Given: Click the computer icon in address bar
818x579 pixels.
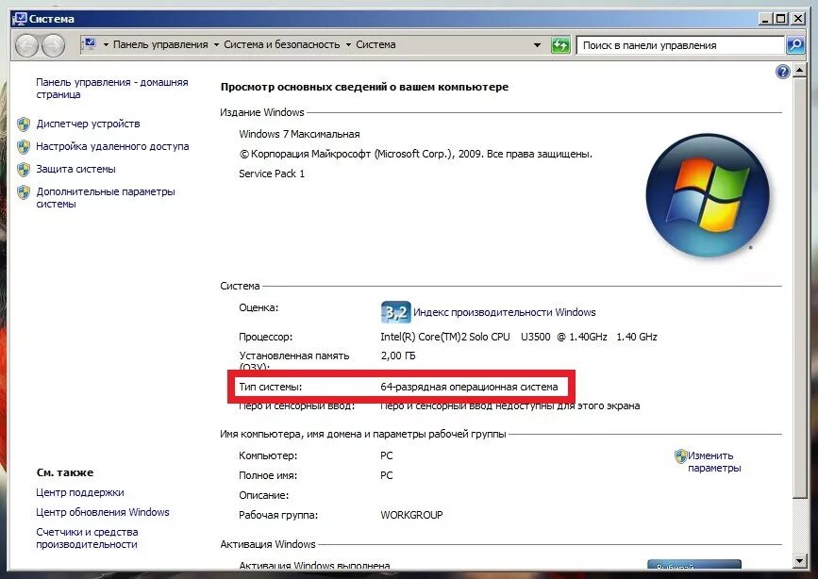Looking at the screenshot, I should pos(90,43).
